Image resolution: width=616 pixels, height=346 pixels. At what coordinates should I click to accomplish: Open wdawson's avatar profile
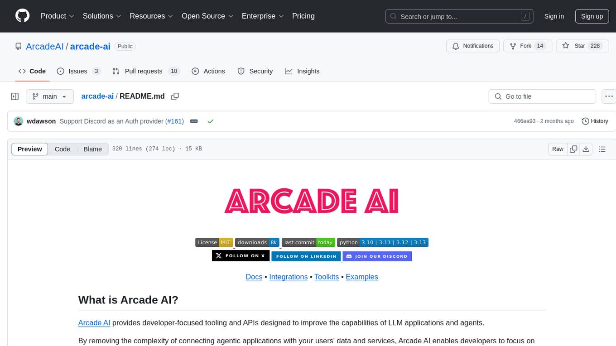pyautogui.click(x=19, y=121)
